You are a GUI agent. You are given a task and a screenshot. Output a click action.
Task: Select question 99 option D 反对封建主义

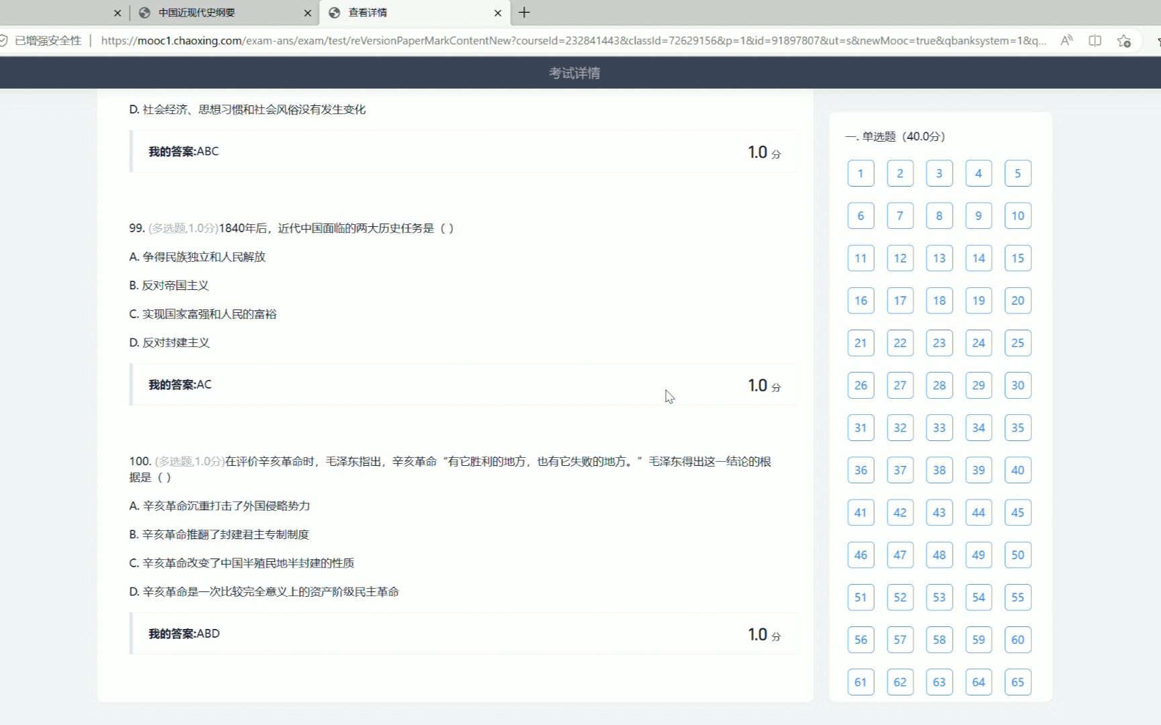point(169,342)
